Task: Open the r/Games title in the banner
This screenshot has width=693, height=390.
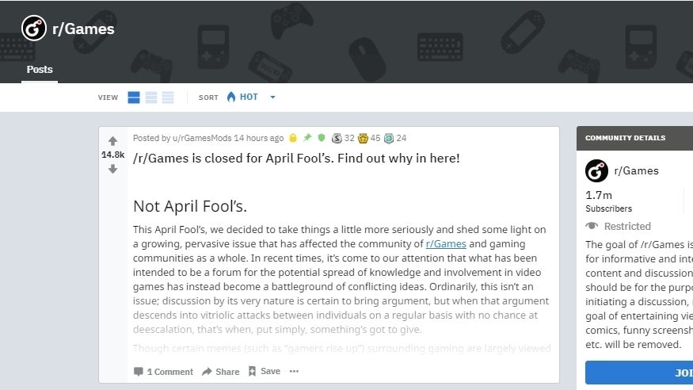Action: [83, 29]
